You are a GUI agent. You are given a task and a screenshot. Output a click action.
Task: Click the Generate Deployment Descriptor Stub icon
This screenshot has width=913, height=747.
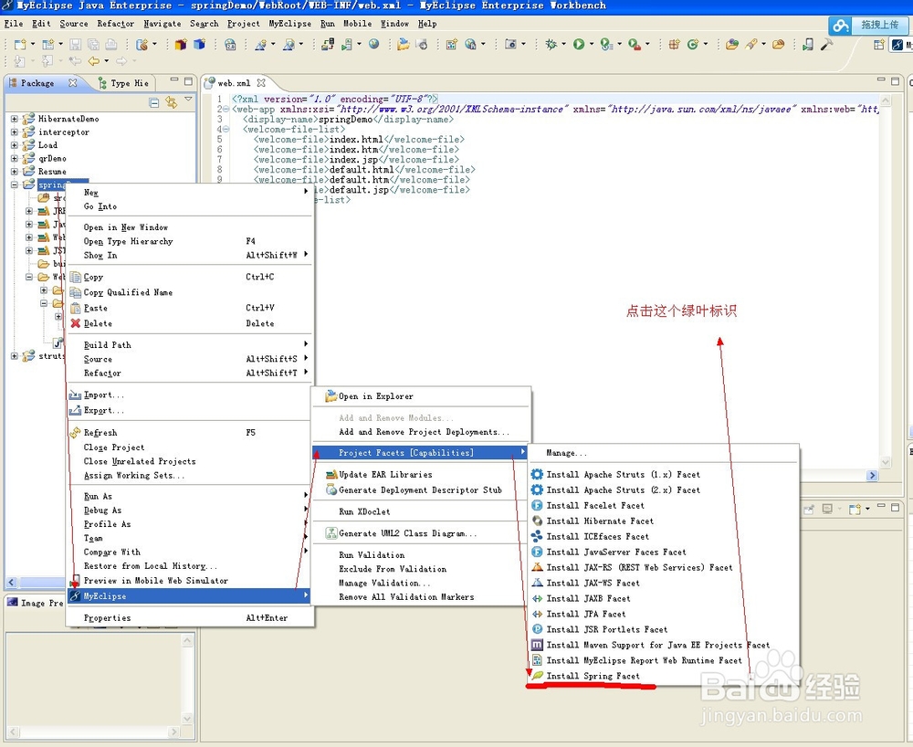(331, 489)
